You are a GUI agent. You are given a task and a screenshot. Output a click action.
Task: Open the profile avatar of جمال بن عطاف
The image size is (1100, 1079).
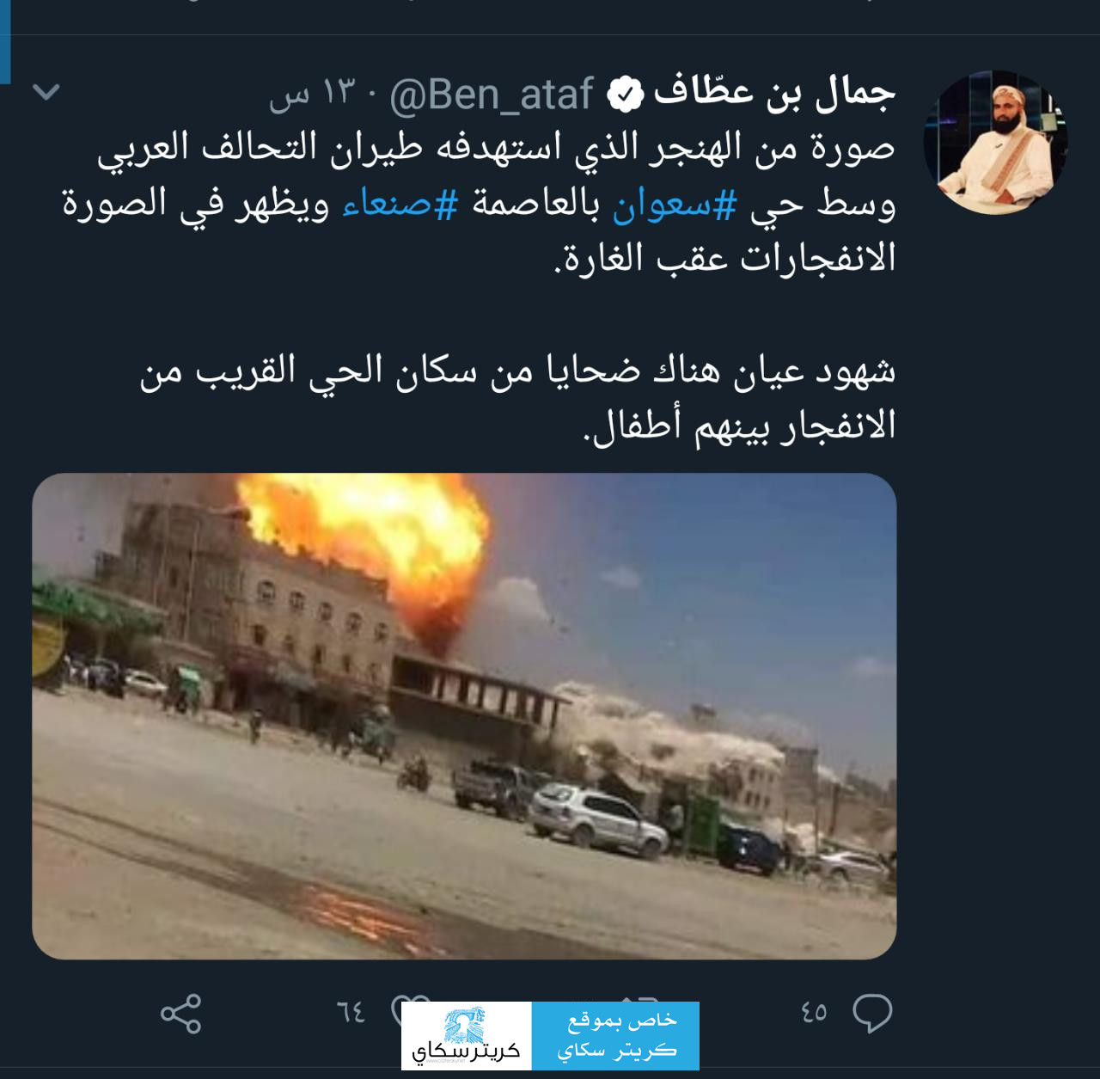[x=995, y=142]
